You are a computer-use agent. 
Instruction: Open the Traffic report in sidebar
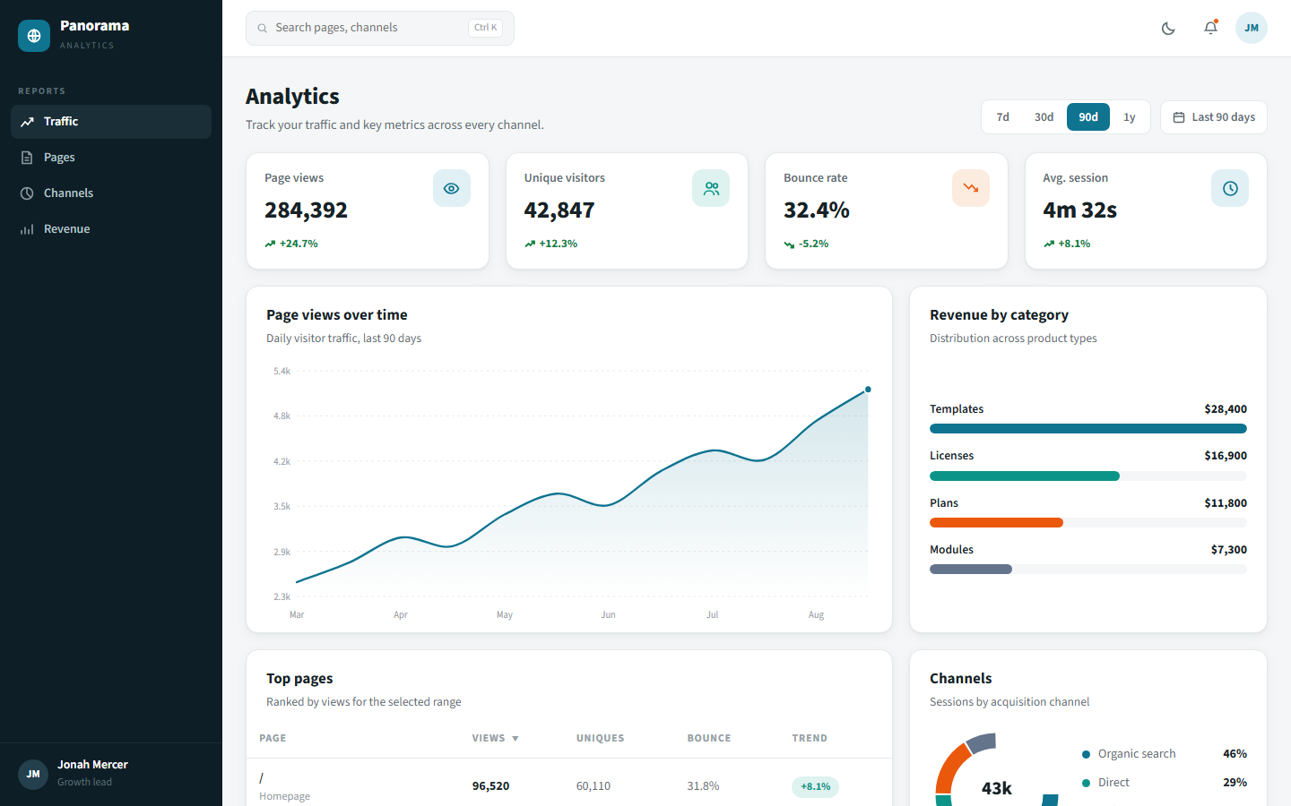click(x=111, y=122)
